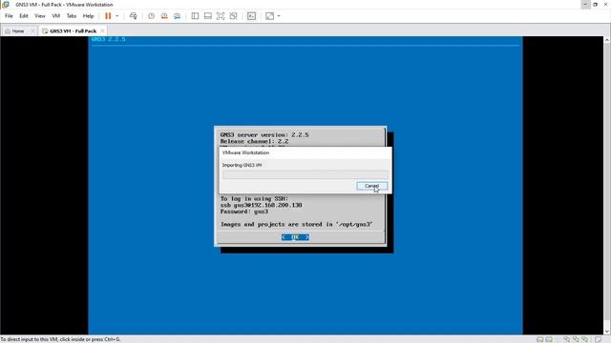Click the ssh gns3@192.168.200.138 line

click(262, 205)
